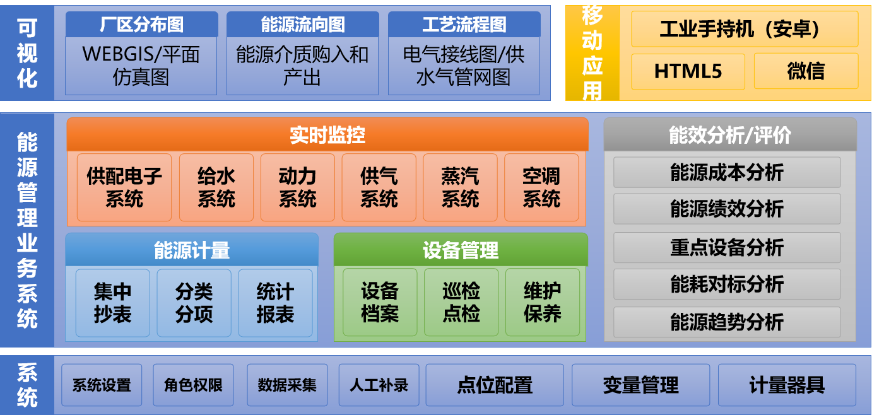
Task: Open 计量器具 block
Action: point(787,385)
